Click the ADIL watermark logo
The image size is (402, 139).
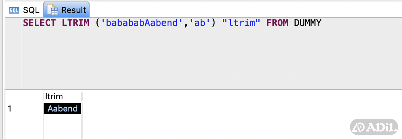374,127
